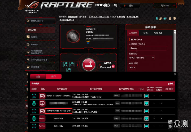Click the 无线路由器 operation mode link
The width and height of the screenshot is (191, 132).
pyautogui.click(x=73, y=17)
